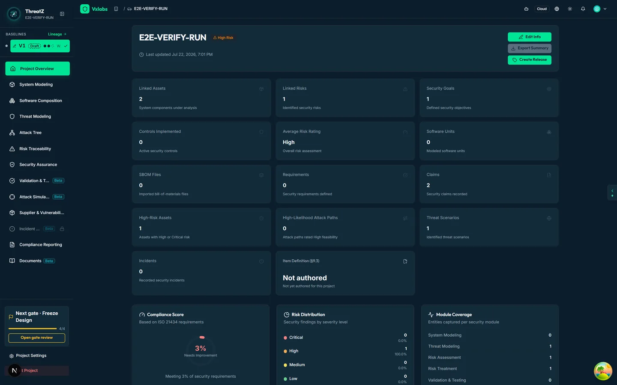The image size is (617, 385).
Task: Go to Risk Traceability
Action: 38,149
